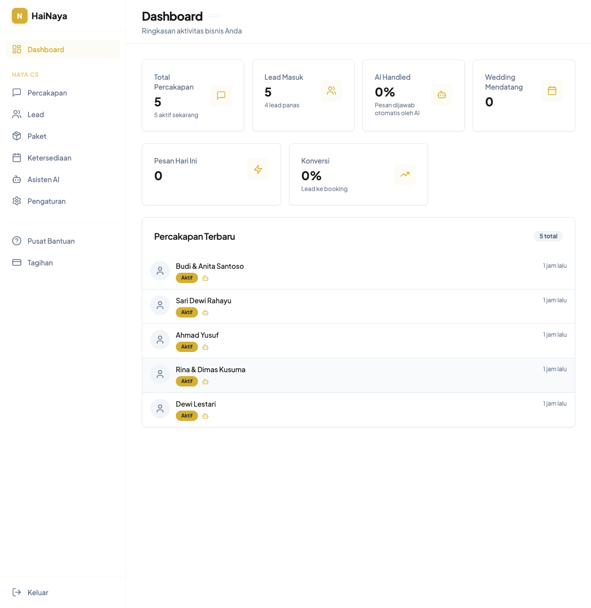Open the Percakapan chat bubble icon
Viewport: 591px width, 608px height.
[16, 93]
